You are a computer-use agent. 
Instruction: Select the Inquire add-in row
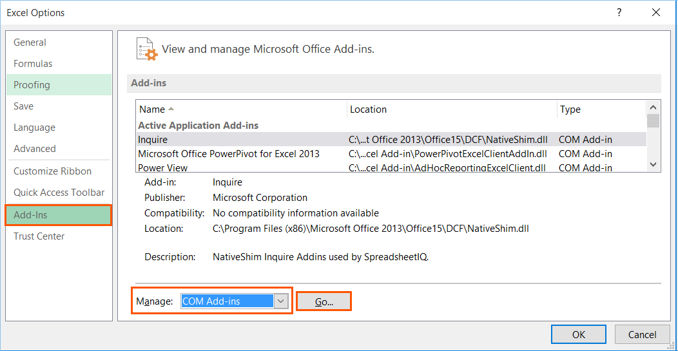pyautogui.click(x=391, y=140)
